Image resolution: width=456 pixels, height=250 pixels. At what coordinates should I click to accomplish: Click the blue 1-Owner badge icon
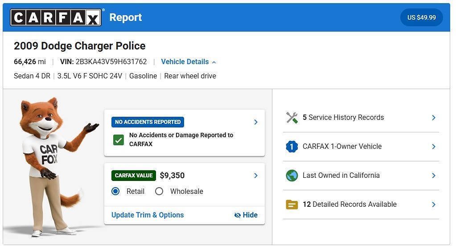pos(292,147)
